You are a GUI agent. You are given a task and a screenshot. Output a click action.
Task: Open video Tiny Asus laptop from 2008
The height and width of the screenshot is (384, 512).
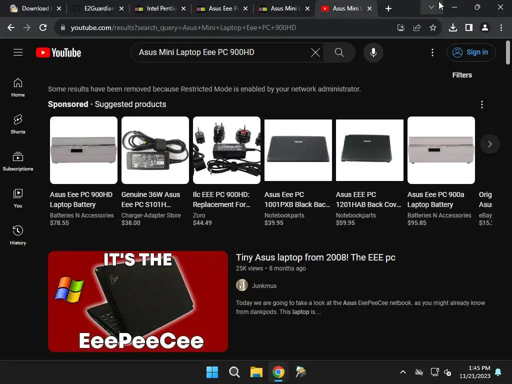point(315,257)
